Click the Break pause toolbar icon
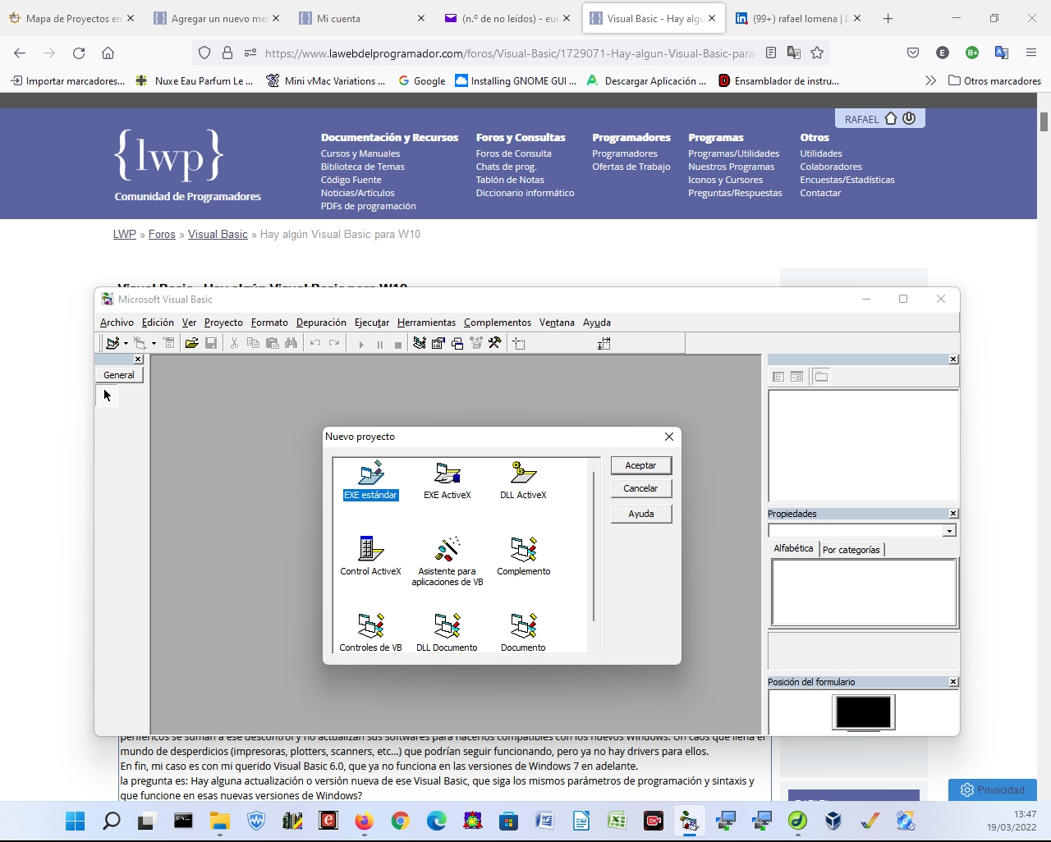 [379, 344]
